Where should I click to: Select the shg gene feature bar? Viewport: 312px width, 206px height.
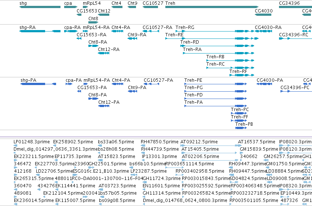(x=40, y=7)
